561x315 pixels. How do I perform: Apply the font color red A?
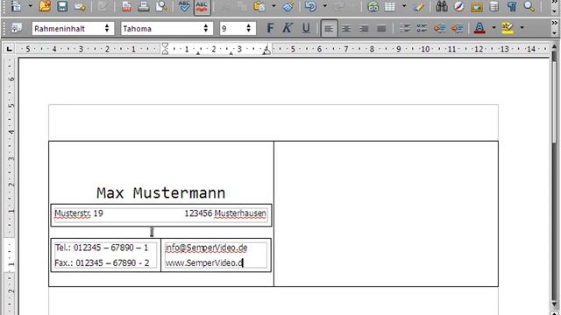click(479, 28)
